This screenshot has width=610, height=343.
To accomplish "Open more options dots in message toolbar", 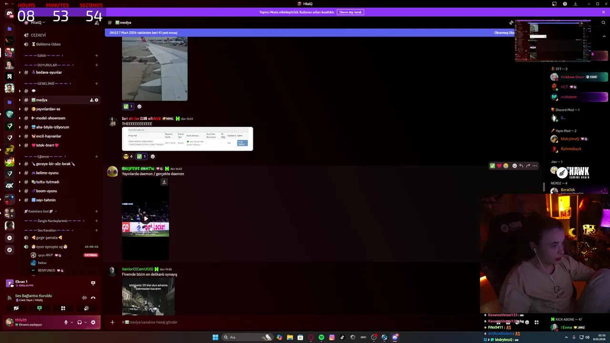I will click(x=534, y=166).
